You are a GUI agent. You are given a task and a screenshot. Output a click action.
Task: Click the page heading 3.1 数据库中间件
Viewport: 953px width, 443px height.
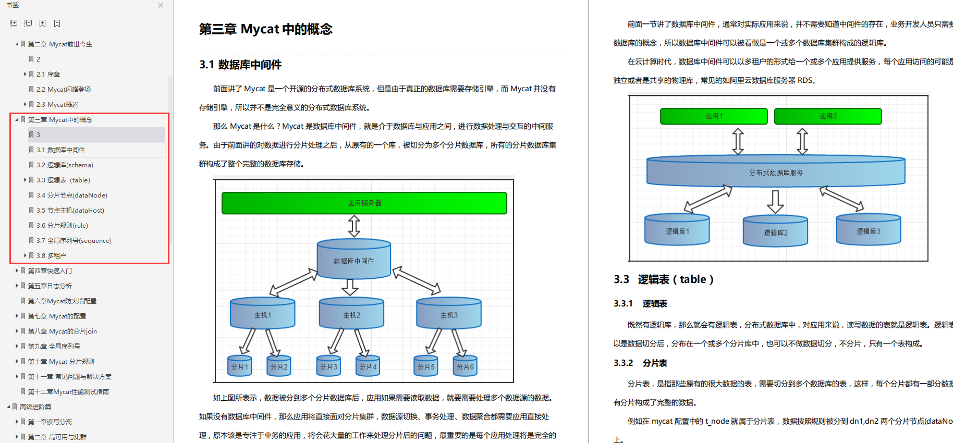tap(240, 65)
